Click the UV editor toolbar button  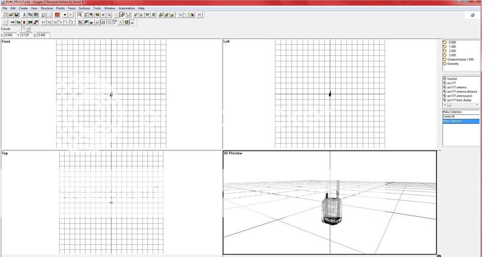tap(200, 15)
